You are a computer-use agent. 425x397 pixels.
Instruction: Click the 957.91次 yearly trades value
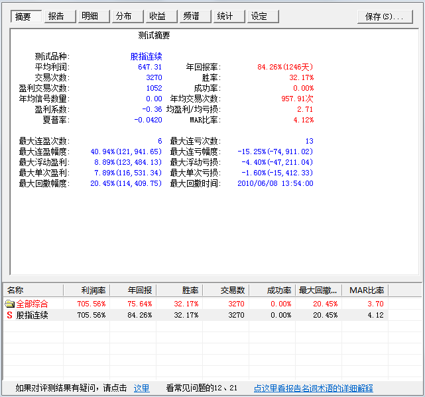pos(297,99)
